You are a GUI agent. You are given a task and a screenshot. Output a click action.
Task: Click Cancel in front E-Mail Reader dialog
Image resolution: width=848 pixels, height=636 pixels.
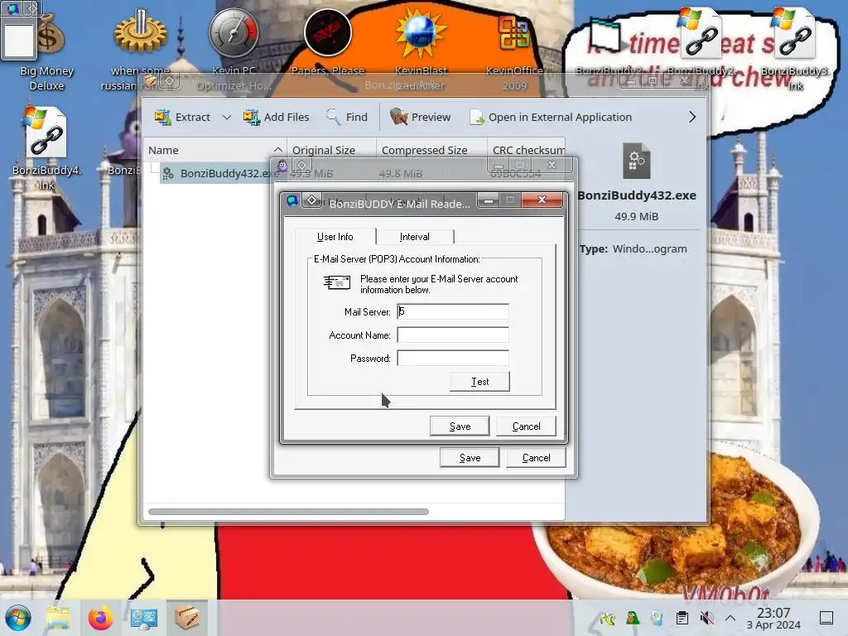(526, 426)
